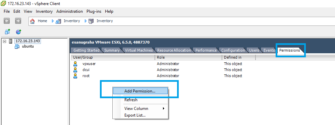335x125 pixels.
Task: Open the Plug-ins menu
Action: [x=94, y=11]
